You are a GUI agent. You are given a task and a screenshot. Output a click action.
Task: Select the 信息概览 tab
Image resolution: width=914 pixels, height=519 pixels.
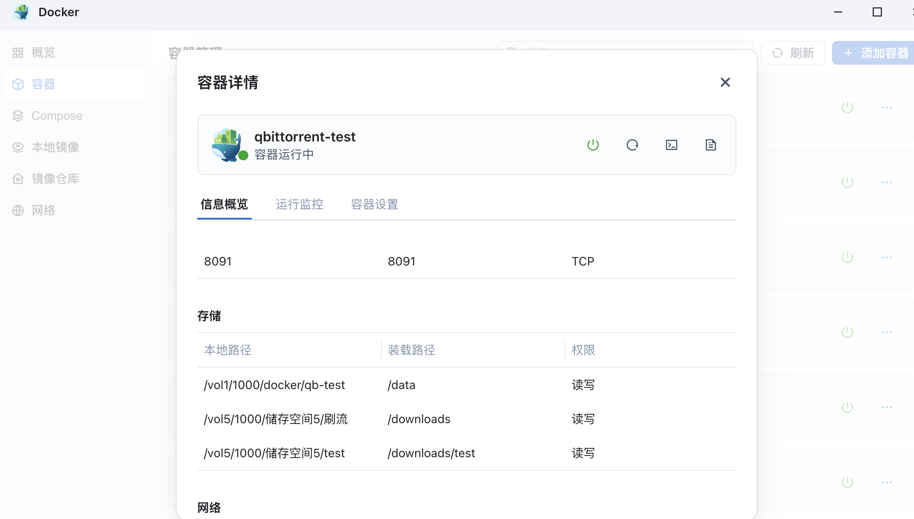224,205
